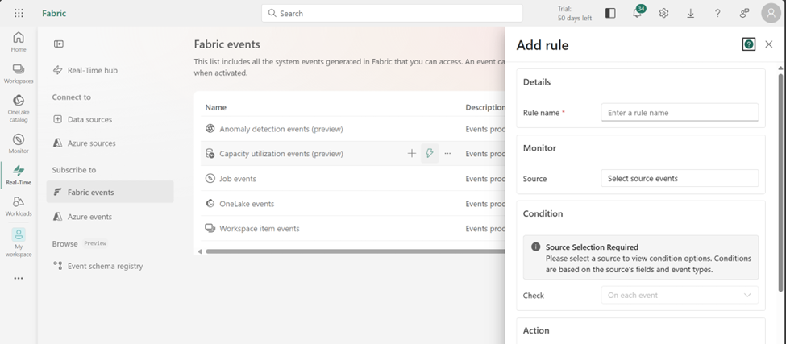Click the feedback/share icon in header

(744, 13)
